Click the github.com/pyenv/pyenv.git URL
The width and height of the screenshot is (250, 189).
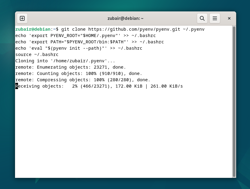pos(134,29)
